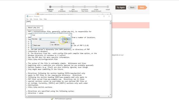Image resolution: width=179 pixels, height=100 pixels.
Task: Focus the Find what text field
Action: (x=50, y=39)
